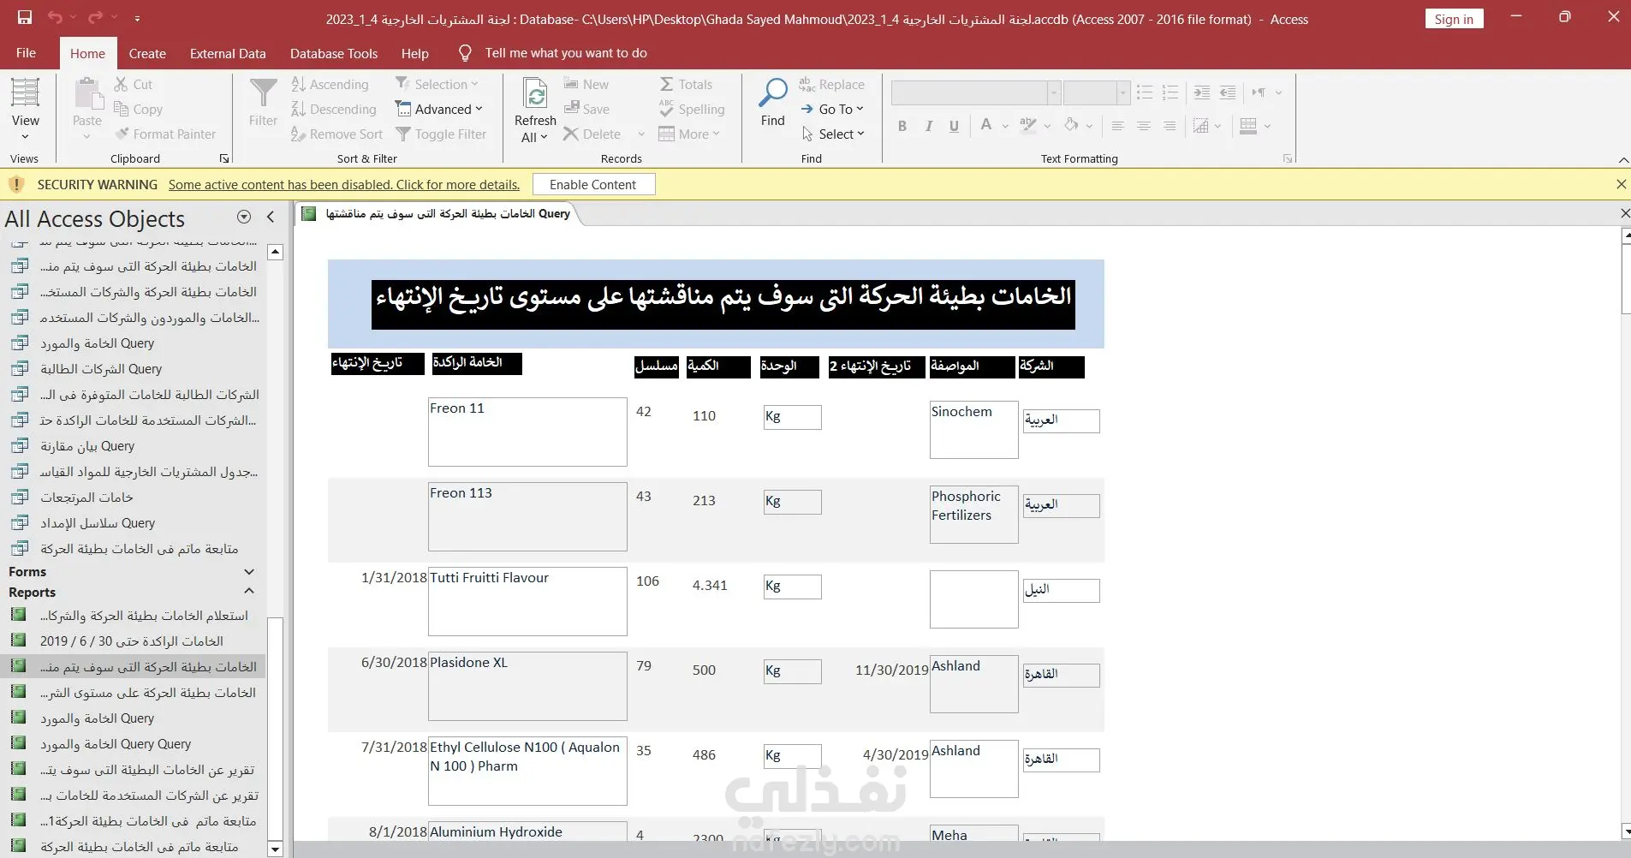Screen dimensions: 1631x858
Task: Click the Tell me what you want box
Action: (x=566, y=53)
